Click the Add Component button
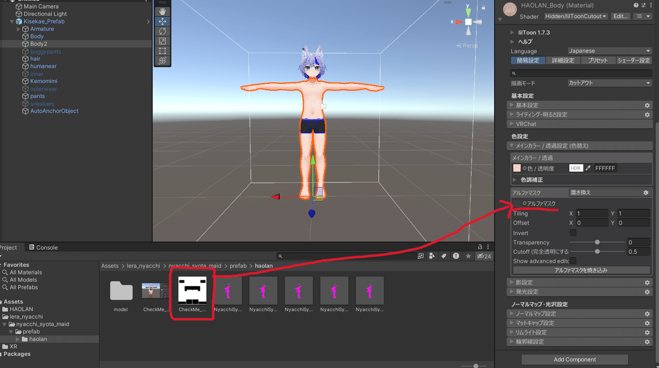The width and height of the screenshot is (659, 368). pos(574,360)
